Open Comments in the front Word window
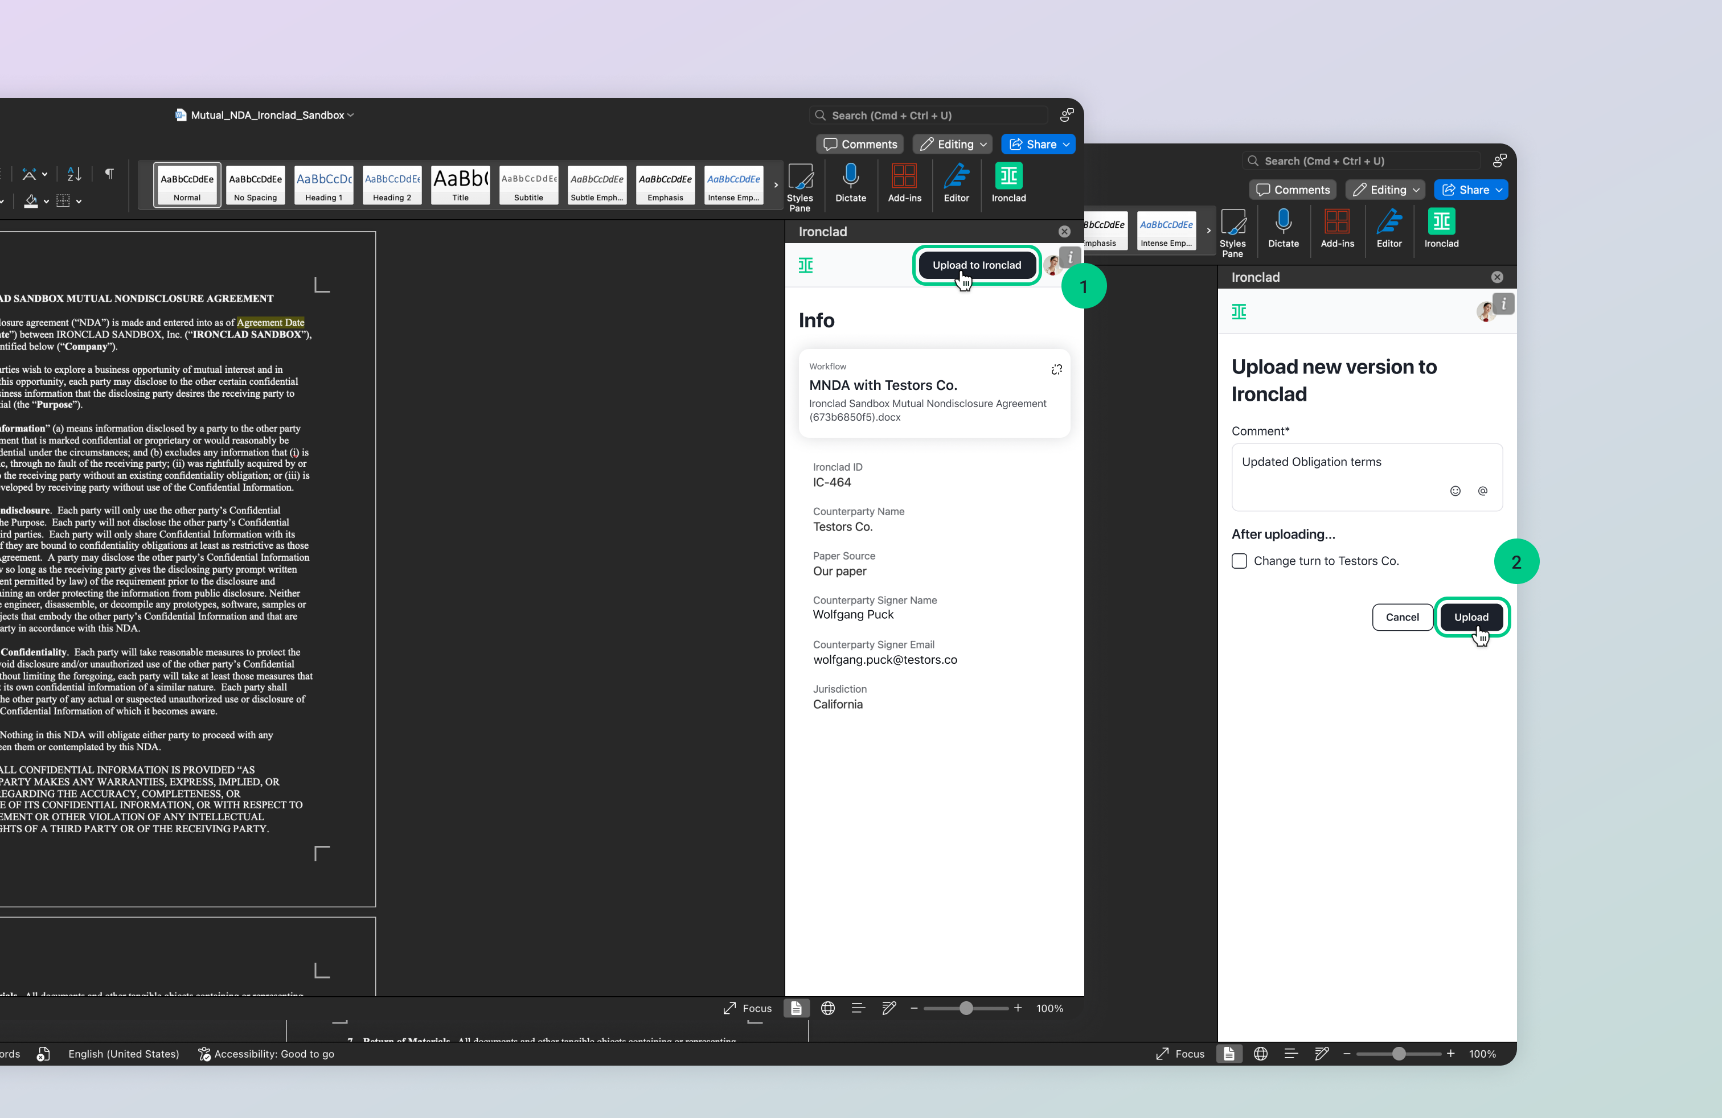The height and width of the screenshot is (1118, 1722). (x=860, y=145)
